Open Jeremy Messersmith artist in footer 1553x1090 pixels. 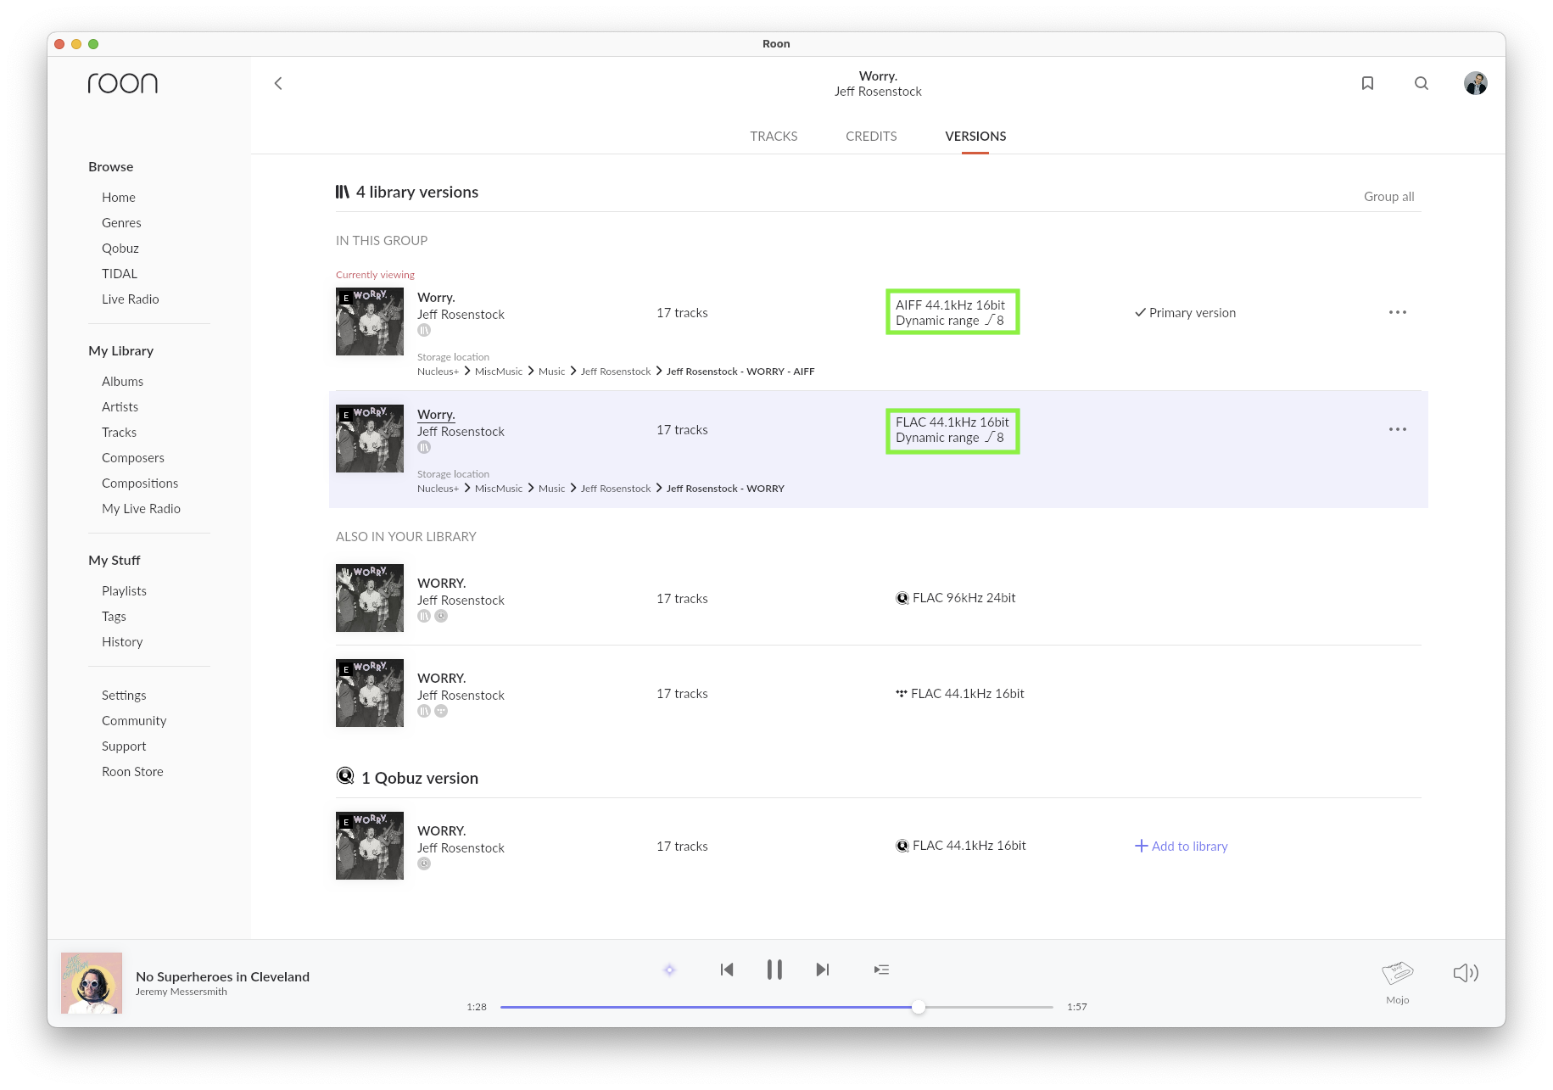[x=182, y=992]
